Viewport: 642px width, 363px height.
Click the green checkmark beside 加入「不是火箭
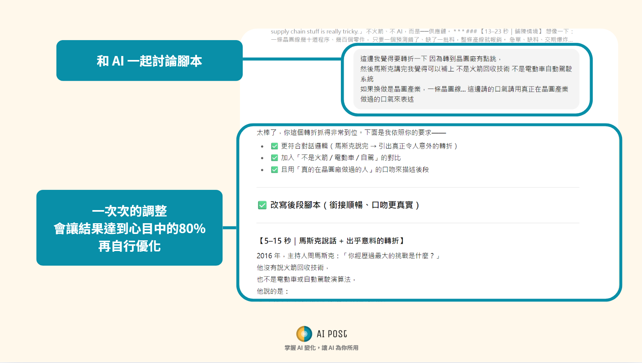(274, 158)
